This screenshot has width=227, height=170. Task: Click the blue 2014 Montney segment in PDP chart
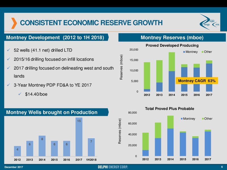[x=172, y=81]
